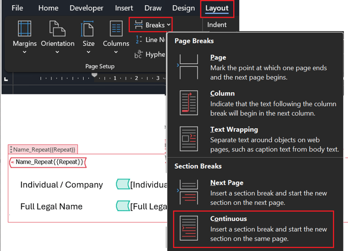The image size is (348, 251).
Task: Click the Text Wrapping break icon
Action: pyautogui.click(x=189, y=138)
